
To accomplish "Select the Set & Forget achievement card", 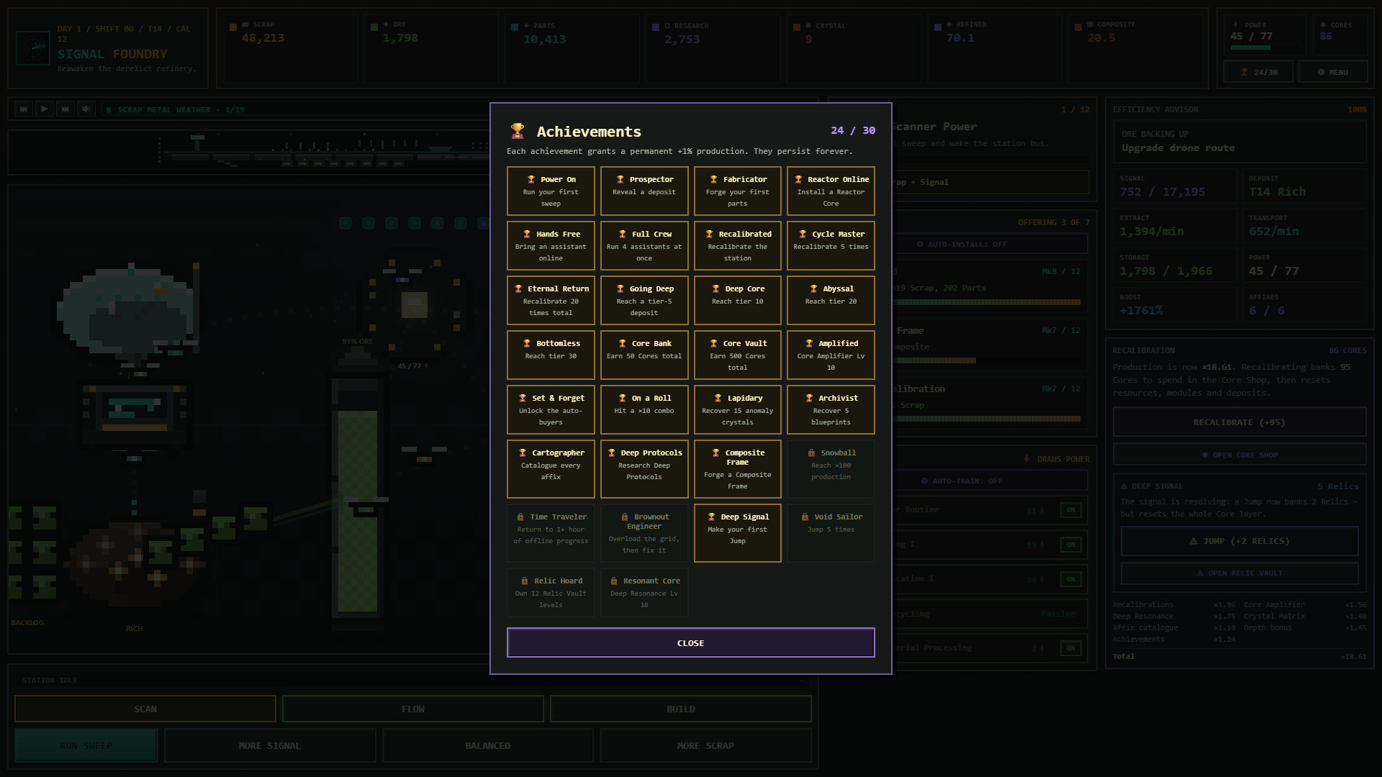I will (x=551, y=409).
